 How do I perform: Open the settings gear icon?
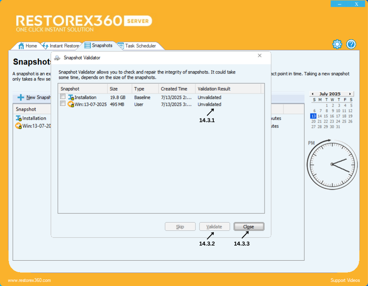pos(337,44)
